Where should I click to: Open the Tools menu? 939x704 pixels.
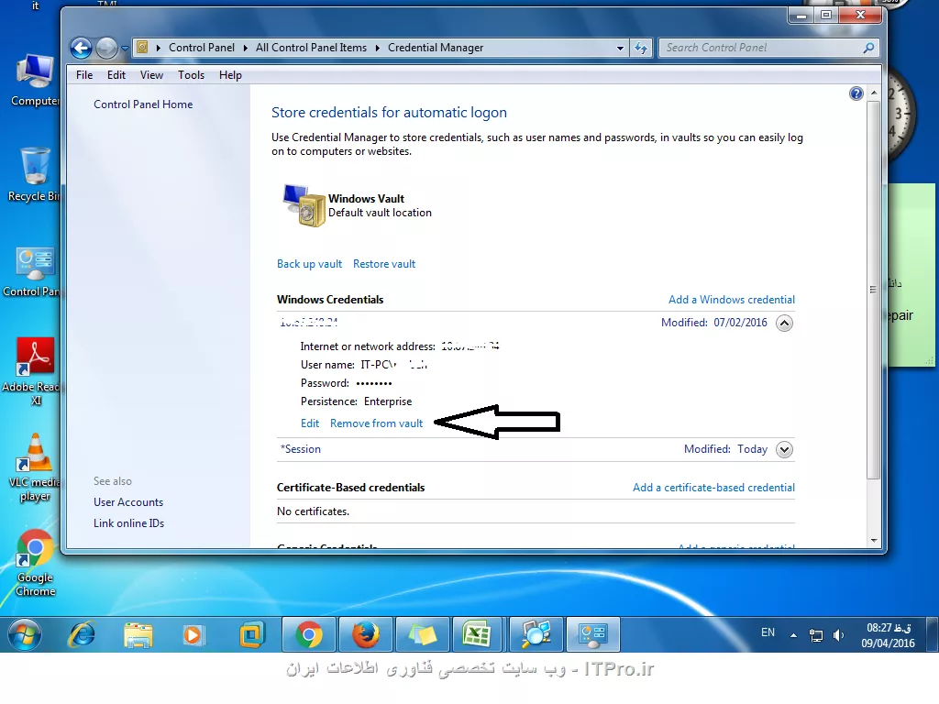pos(191,75)
